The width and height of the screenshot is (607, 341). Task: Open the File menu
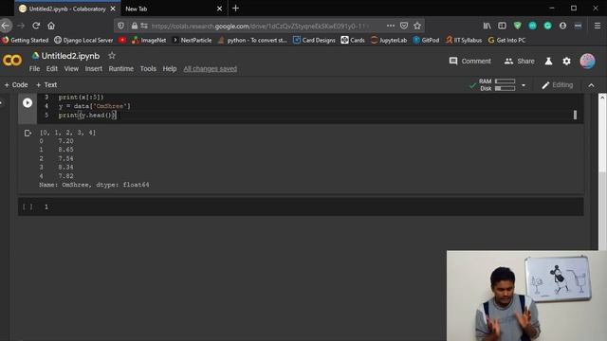point(34,69)
